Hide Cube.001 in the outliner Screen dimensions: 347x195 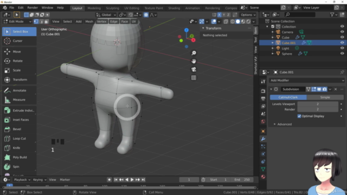[342, 43]
